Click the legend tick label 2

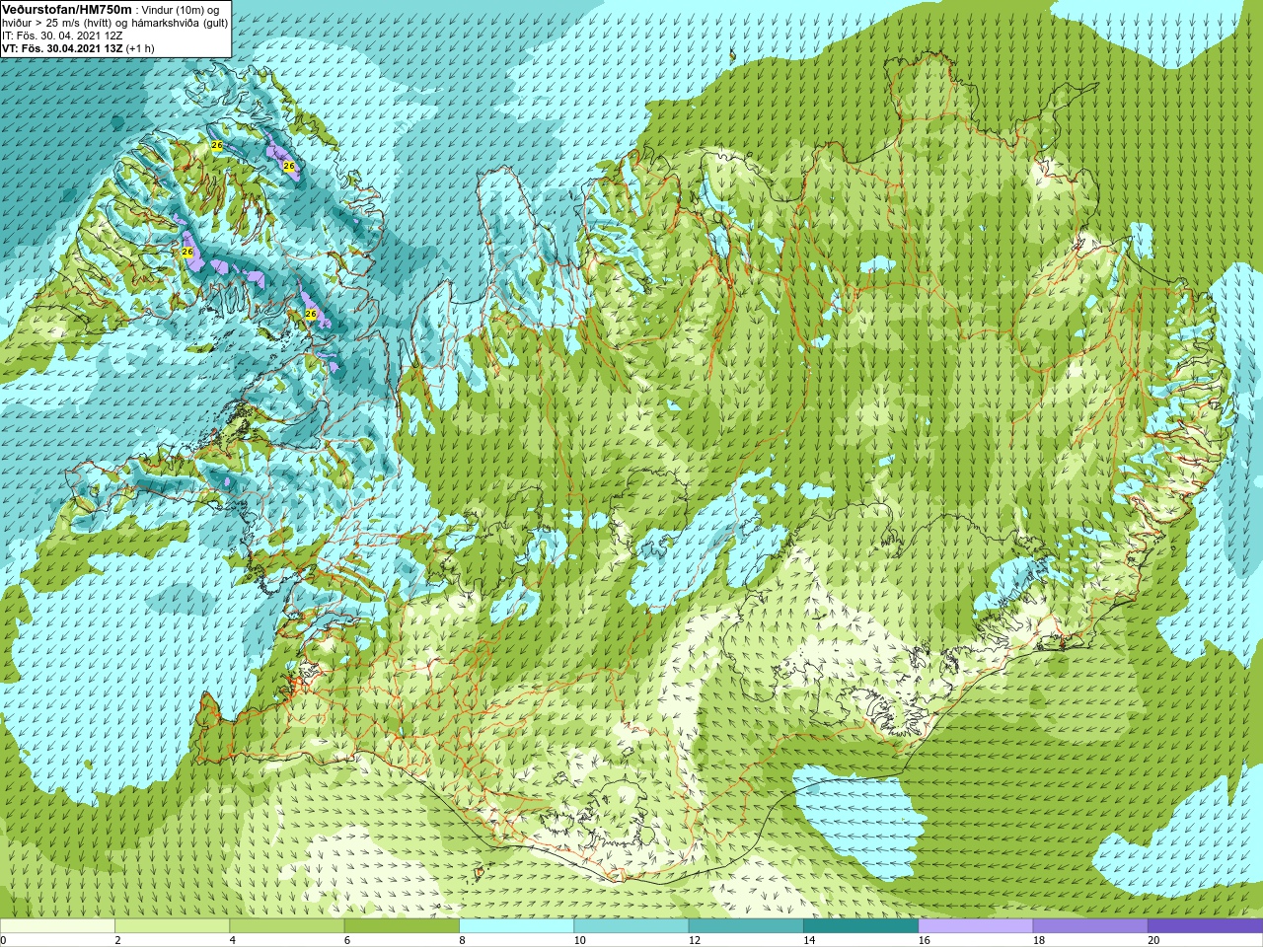[117, 940]
